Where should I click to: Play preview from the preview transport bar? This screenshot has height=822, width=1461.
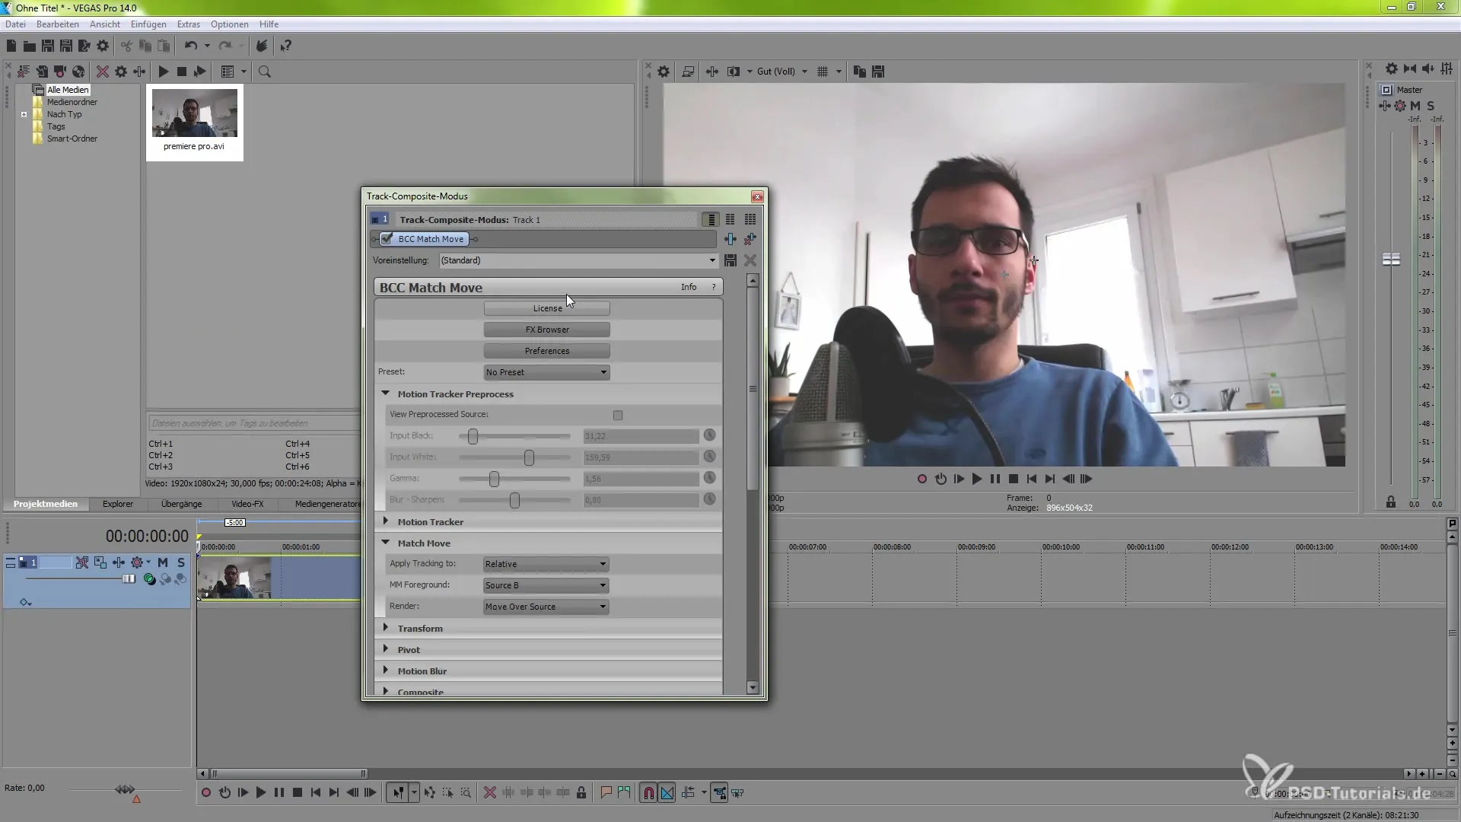coord(977,479)
